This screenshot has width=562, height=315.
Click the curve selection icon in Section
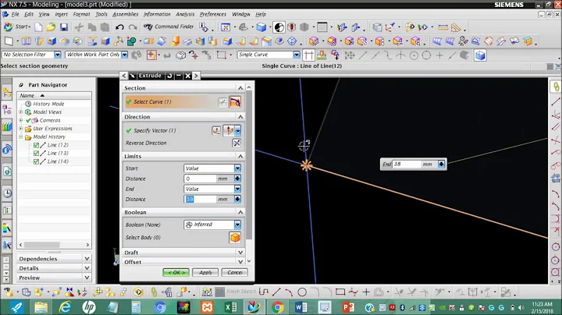tap(235, 102)
